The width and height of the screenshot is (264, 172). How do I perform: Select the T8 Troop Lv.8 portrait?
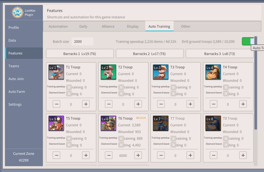pos(213,123)
